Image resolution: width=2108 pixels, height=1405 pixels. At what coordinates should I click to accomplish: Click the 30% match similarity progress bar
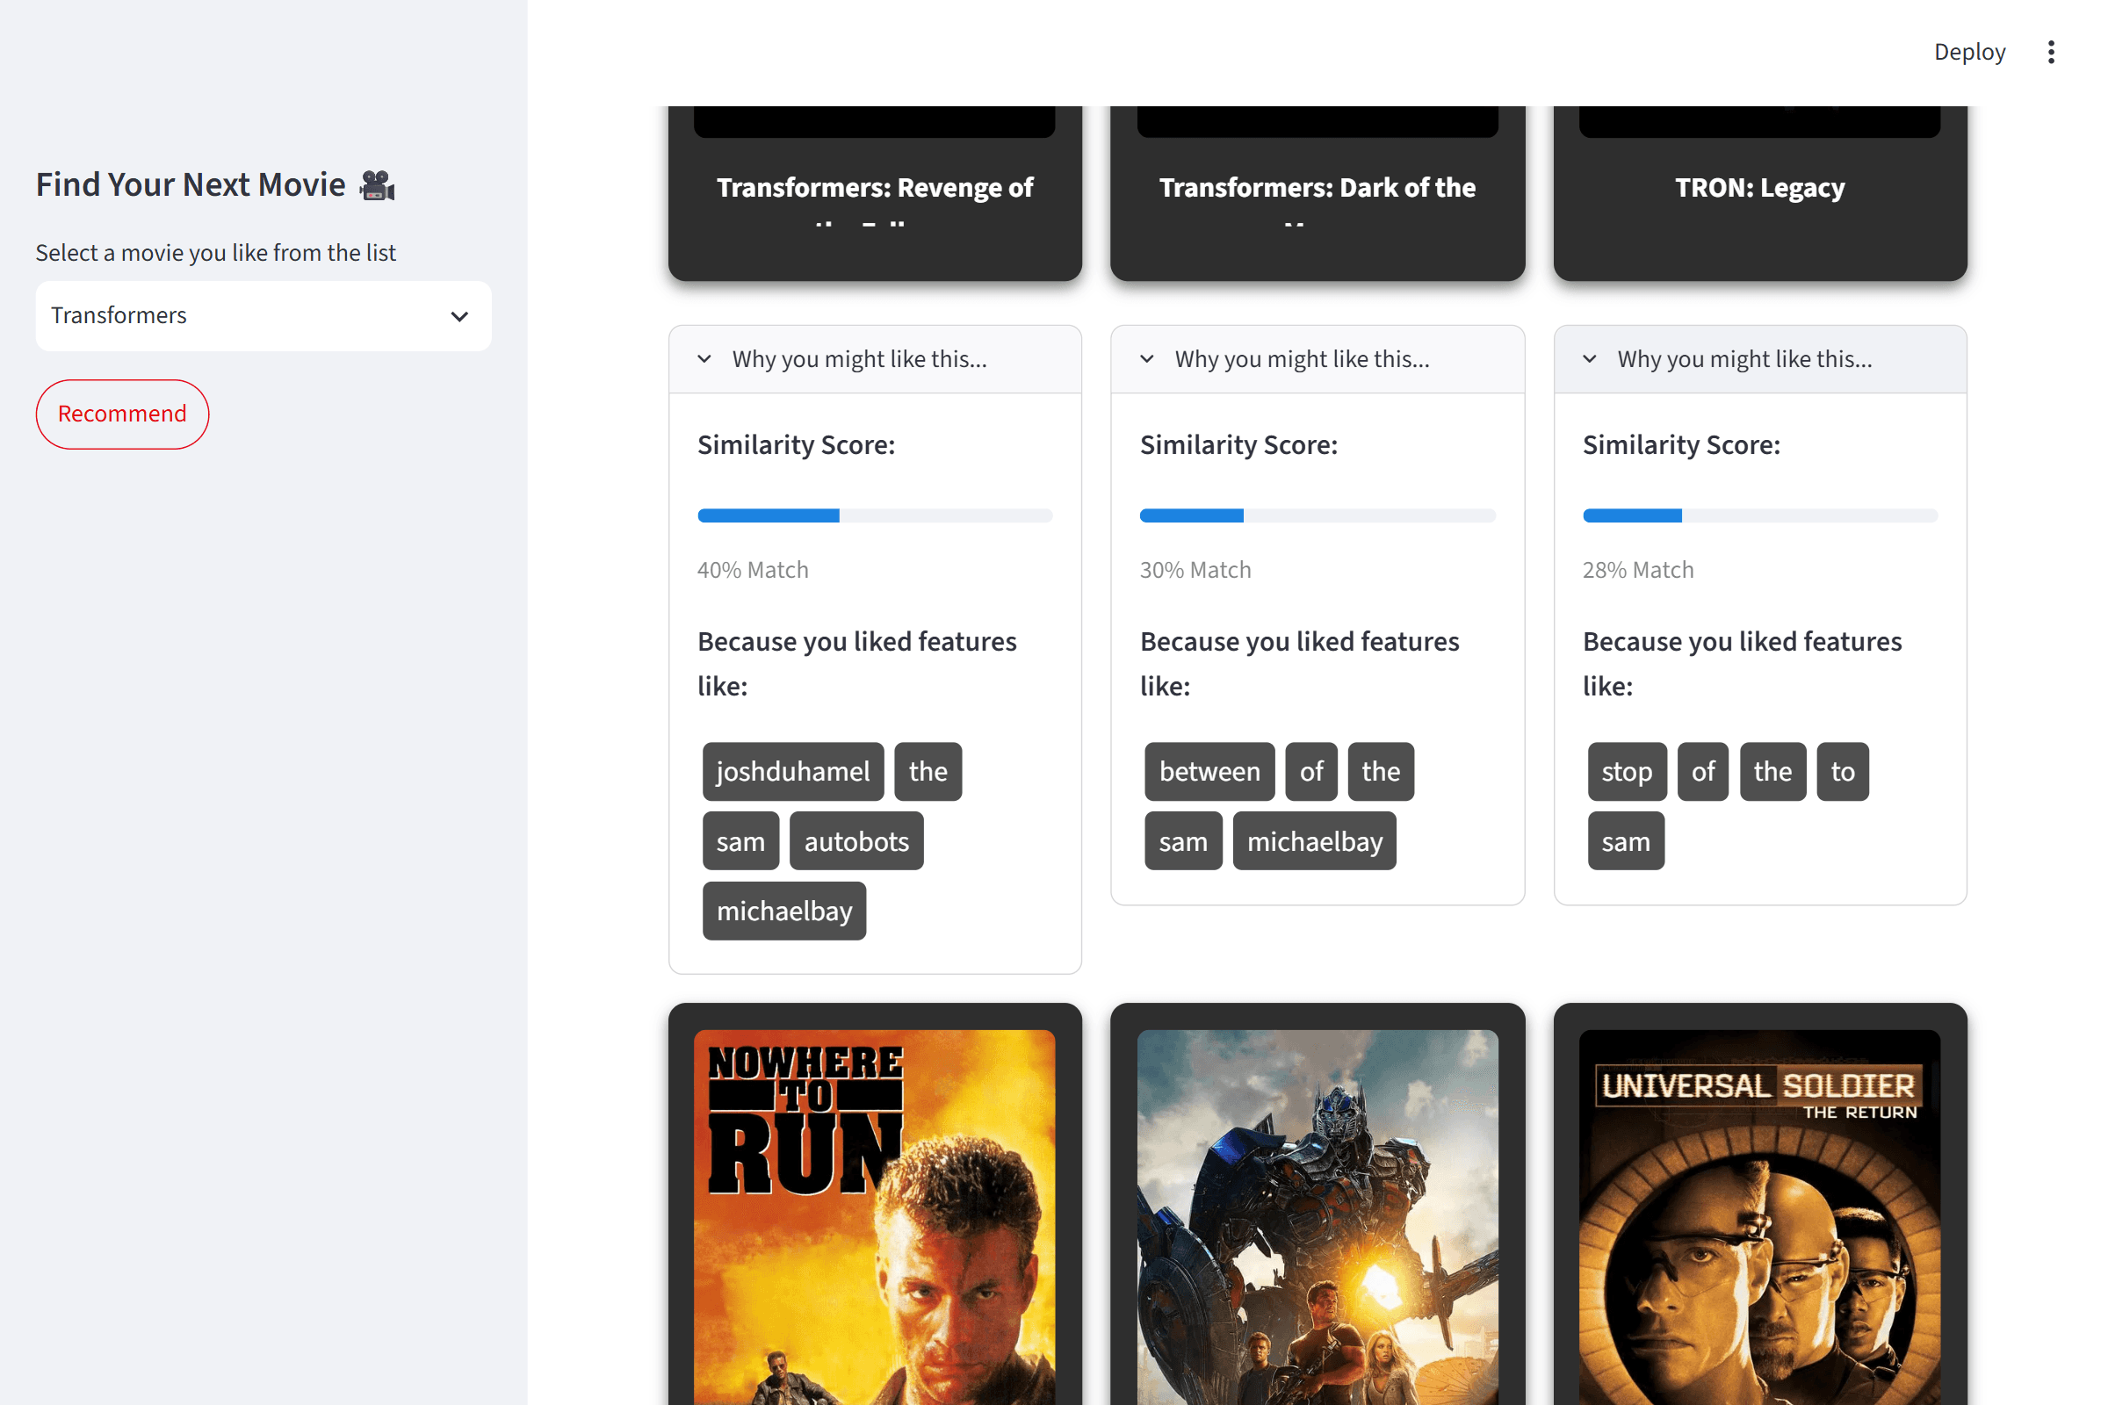click(1317, 515)
